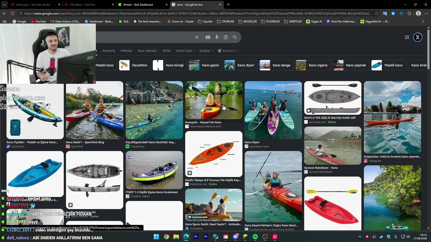
Task: Click the browser address bar URL
Action: (197, 13)
